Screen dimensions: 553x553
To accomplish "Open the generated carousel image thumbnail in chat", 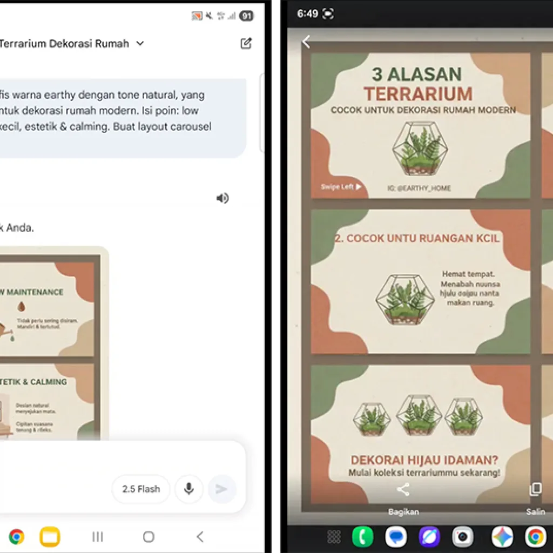I will pyautogui.click(x=55, y=343).
